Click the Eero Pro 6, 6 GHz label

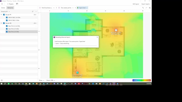coord(14,32)
